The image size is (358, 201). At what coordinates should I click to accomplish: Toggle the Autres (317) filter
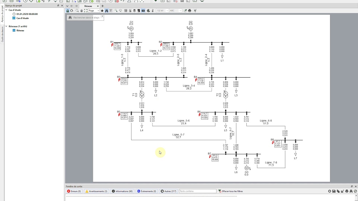pos(168,191)
